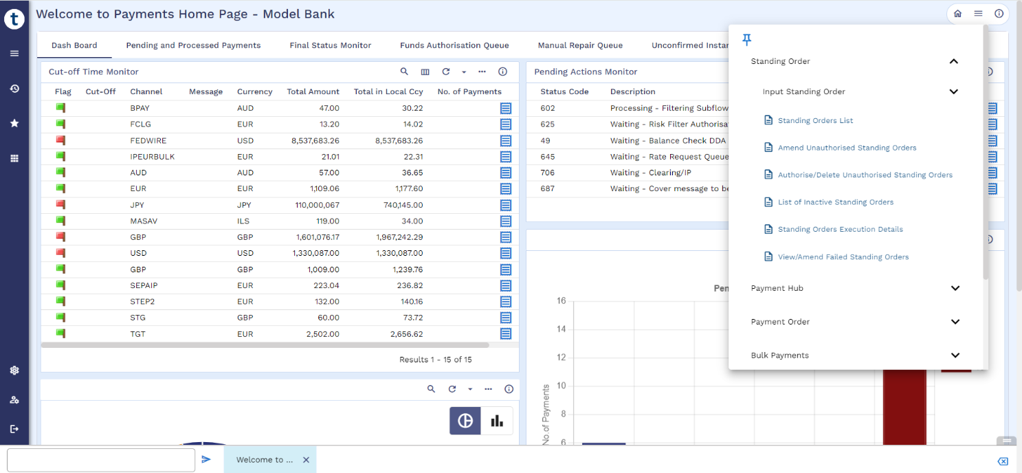Toggle the hamburger menu in the left sidebar
This screenshot has height=473, width=1022.
click(14, 54)
